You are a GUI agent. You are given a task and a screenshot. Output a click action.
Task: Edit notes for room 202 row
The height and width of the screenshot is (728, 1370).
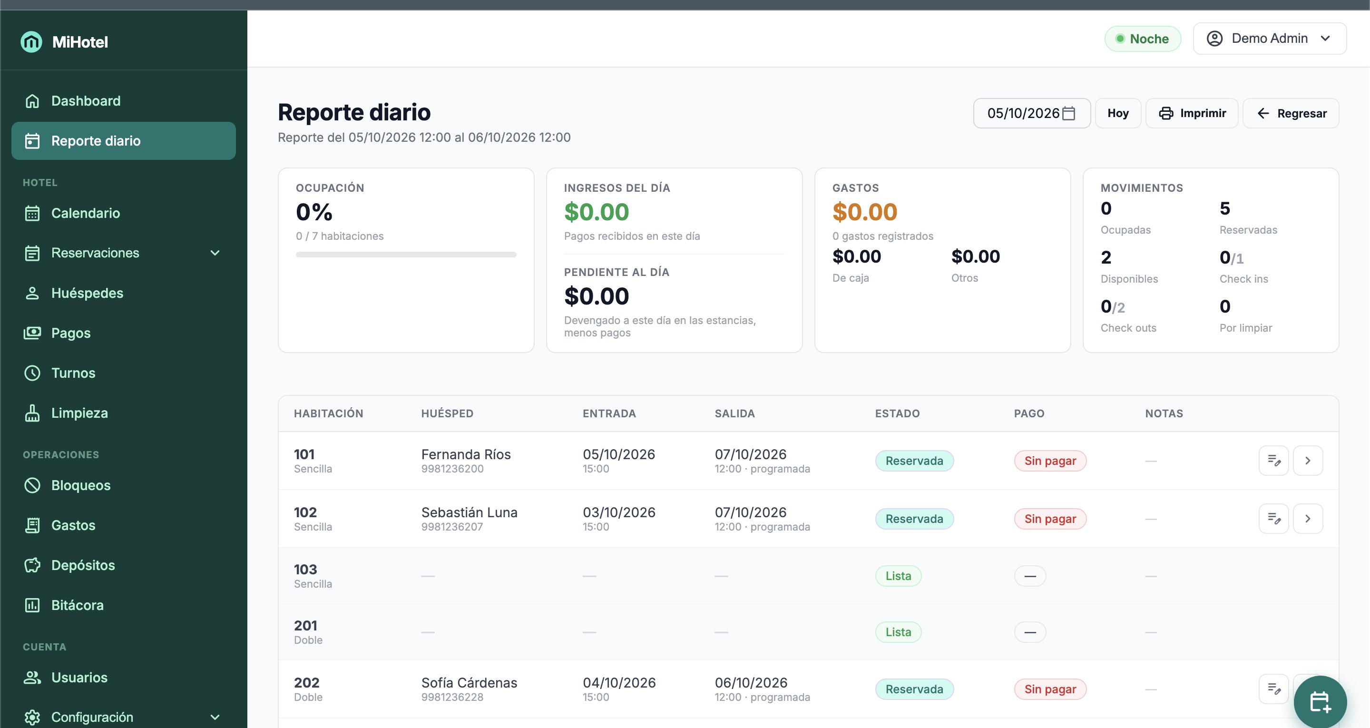[x=1273, y=689]
